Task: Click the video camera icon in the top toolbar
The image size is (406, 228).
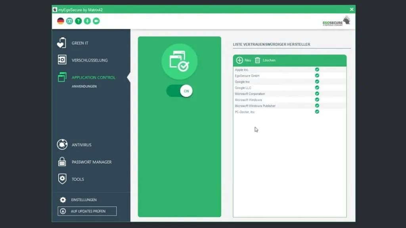Action: point(96,21)
